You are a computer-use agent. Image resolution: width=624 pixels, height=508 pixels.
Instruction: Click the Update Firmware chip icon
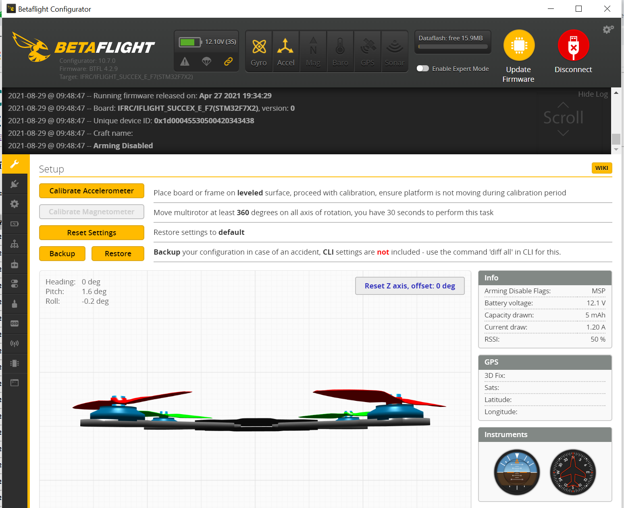pyautogui.click(x=519, y=46)
